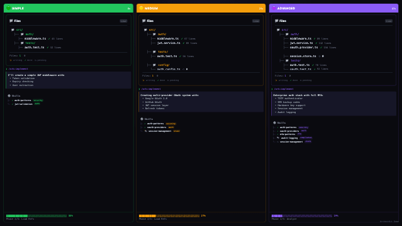Image resolution: width=402 pixels, height=226 pixels.
Task: Click the session-management skill in MEDIUM column
Action: (160, 131)
